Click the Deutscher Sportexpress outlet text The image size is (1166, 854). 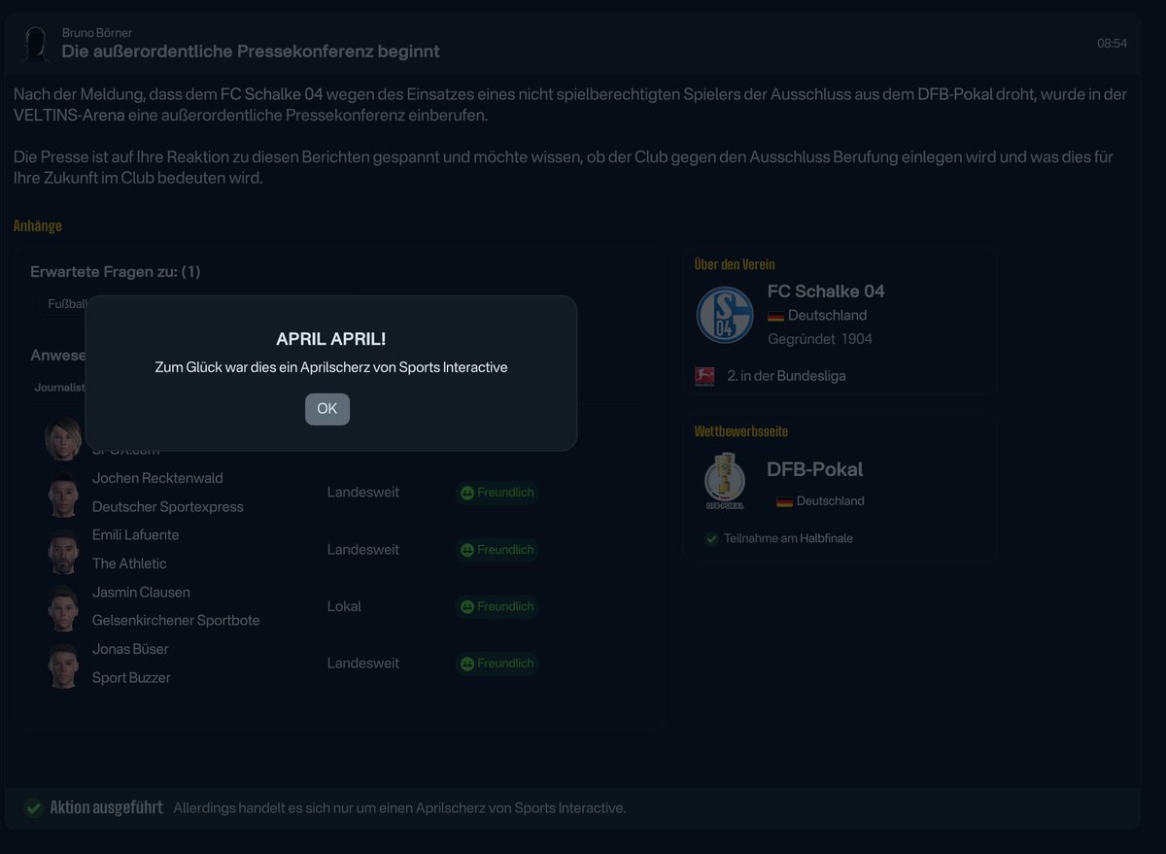tap(168, 507)
